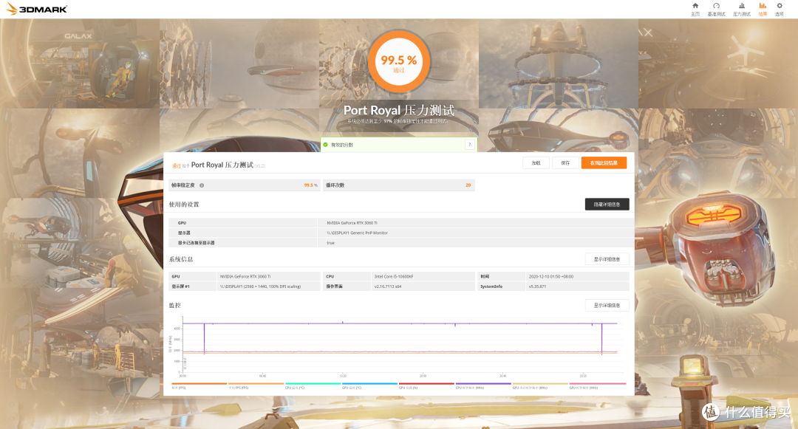Click the 通过 passed label in result header
This screenshot has height=429, width=798.
(x=176, y=165)
